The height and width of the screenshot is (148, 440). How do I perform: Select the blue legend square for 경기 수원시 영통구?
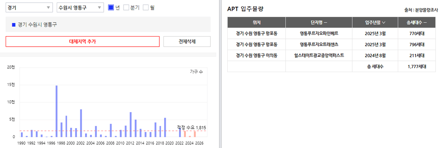click(13, 25)
